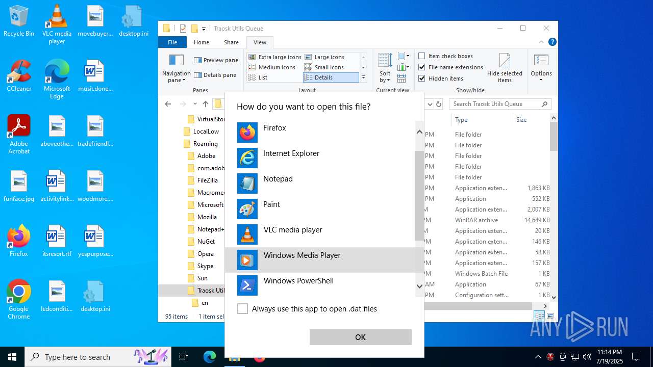The width and height of the screenshot is (653, 367).
Task: Open Google Chrome desktop shortcut
Action: pyautogui.click(x=19, y=299)
